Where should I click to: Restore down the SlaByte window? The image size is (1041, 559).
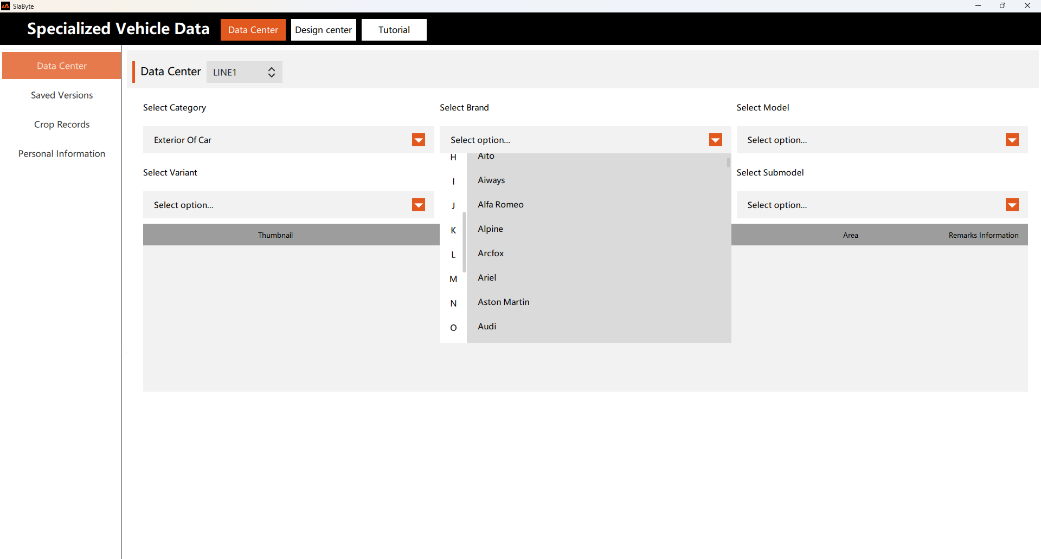(x=1003, y=6)
